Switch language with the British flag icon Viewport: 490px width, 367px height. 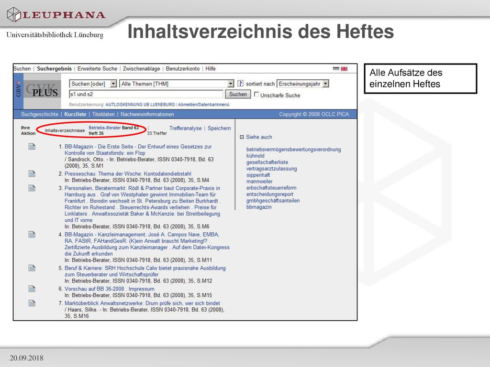(x=344, y=69)
